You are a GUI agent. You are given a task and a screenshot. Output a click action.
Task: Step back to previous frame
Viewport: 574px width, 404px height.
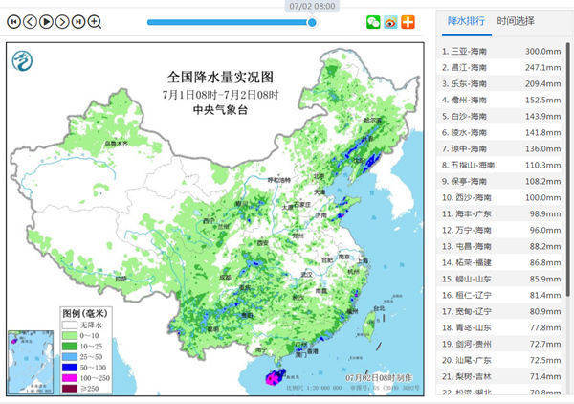point(30,21)
